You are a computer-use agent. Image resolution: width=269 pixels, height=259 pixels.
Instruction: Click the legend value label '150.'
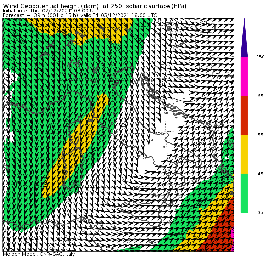point(261,57)
